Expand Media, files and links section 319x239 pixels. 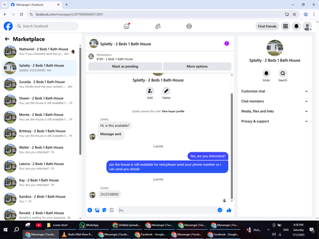(274, 111)
